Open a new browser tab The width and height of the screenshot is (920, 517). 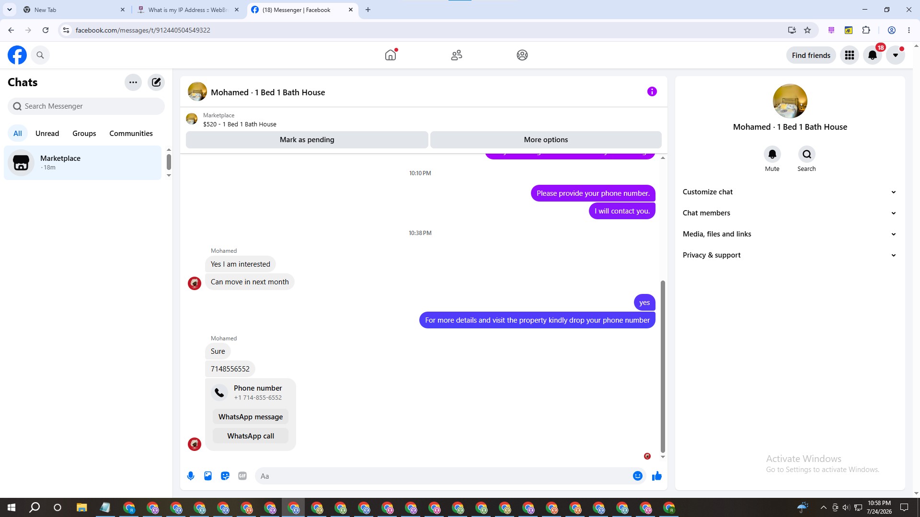pyautogui.click(x=368, y=10)
